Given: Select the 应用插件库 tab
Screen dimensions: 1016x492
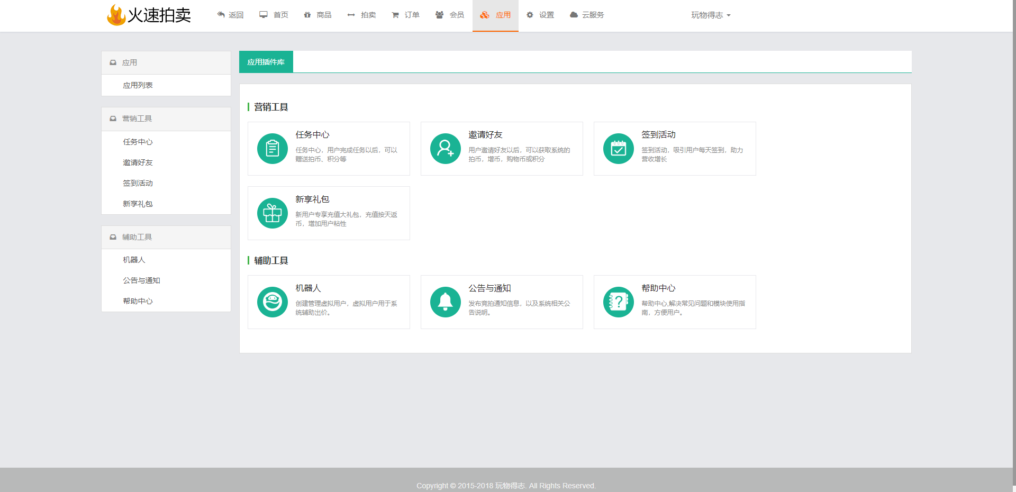Looking at the screenshot, I should (x=266, y=62).
